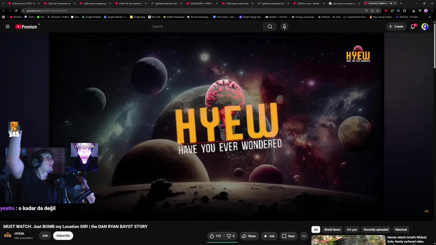Screen dimensions: 436x245
Task: Go to YouTube Premium home logo
Action: click(x=26, y=27)
